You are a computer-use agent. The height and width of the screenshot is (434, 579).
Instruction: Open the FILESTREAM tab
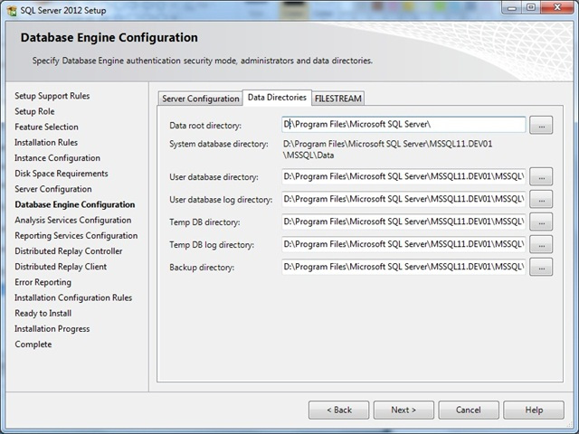[337, 99]
